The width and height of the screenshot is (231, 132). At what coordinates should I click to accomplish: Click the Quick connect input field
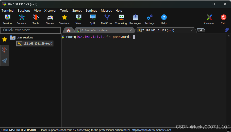(30, 30)
